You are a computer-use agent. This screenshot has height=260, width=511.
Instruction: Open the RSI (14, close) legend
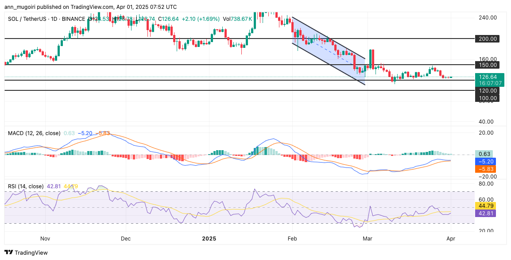[x=26, y=186]
